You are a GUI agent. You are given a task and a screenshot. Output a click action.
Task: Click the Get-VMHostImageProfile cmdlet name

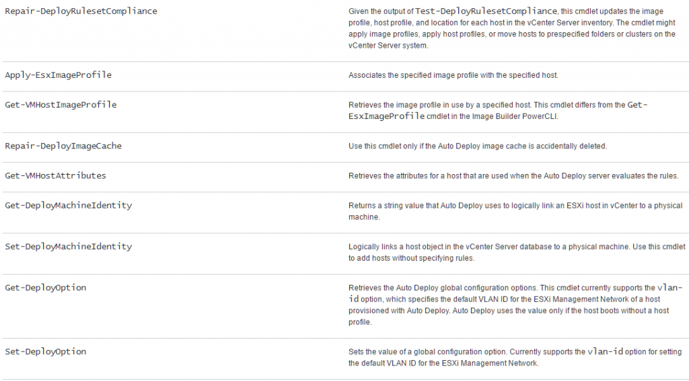pos(61,105)
